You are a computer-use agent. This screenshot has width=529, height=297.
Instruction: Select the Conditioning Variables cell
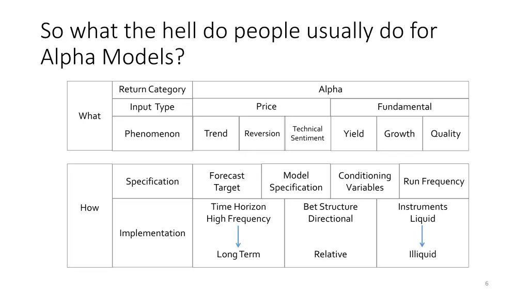coord(365,181)
